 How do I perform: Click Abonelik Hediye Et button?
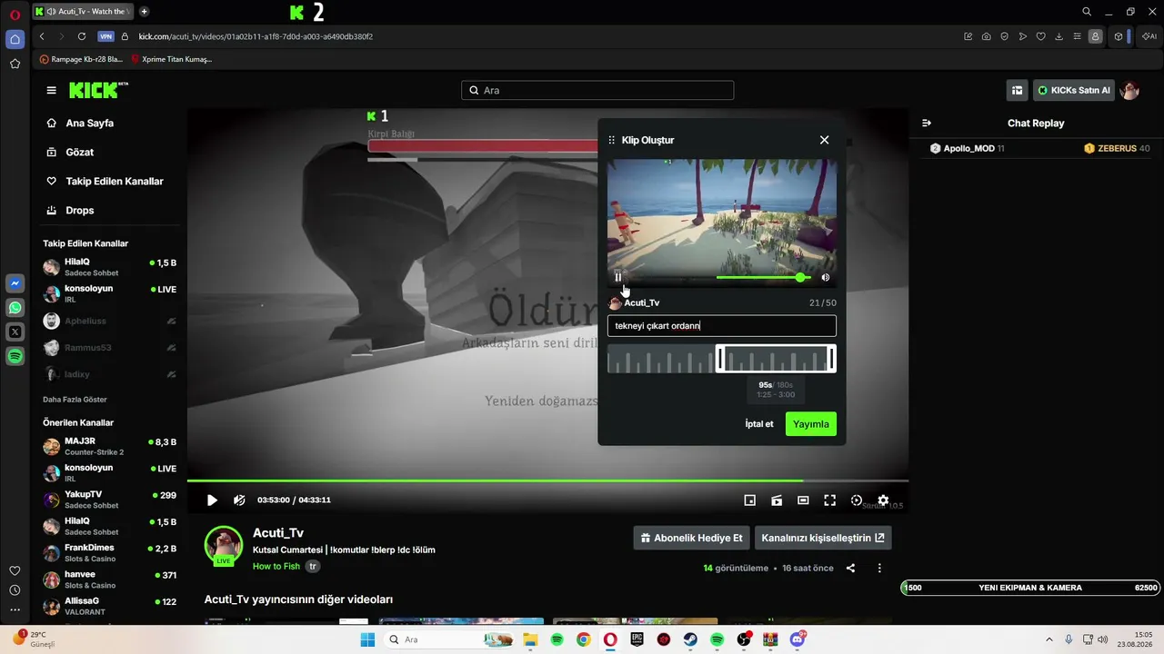pyautogui.click(x=692, y=538)
